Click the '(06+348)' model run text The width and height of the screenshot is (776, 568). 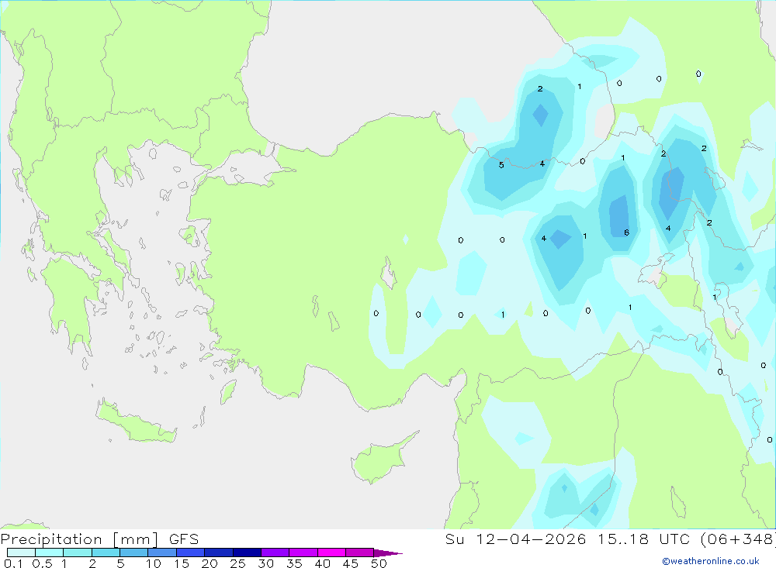click(x=737, y=539)
